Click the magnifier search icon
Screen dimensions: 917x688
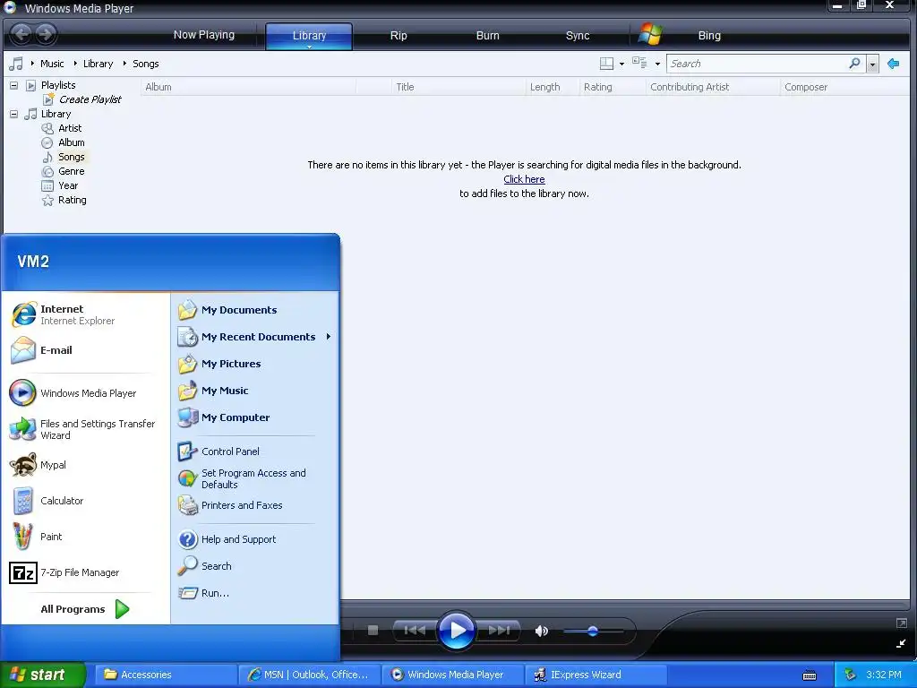[x=854, y=64]
